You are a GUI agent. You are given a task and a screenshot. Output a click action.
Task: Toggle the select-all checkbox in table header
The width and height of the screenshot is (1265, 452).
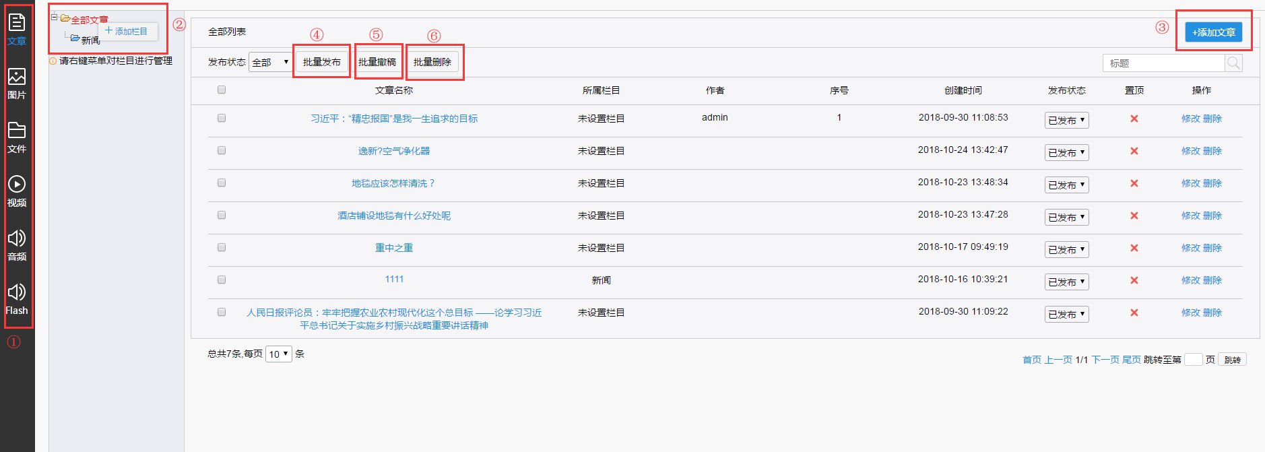click(222, 90)
